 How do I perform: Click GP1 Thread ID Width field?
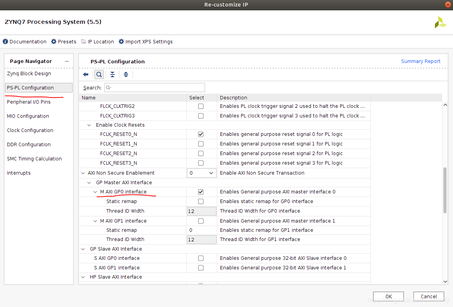click(202, 239)
